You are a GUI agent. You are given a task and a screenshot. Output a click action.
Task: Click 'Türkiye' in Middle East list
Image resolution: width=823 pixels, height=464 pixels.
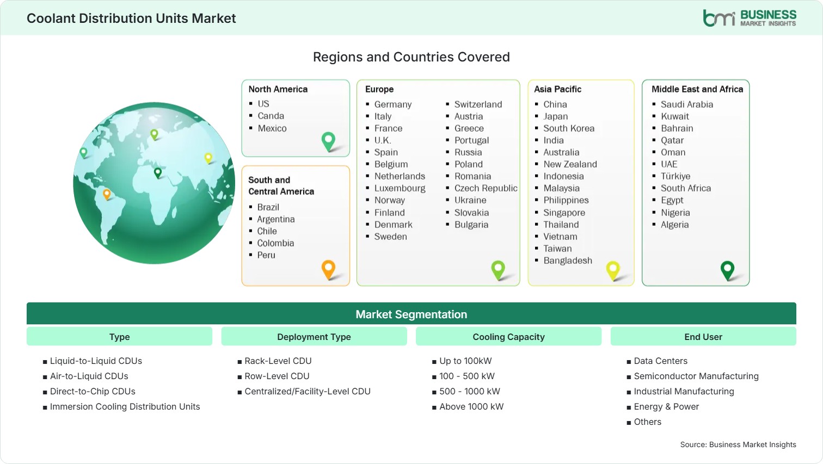675,176
